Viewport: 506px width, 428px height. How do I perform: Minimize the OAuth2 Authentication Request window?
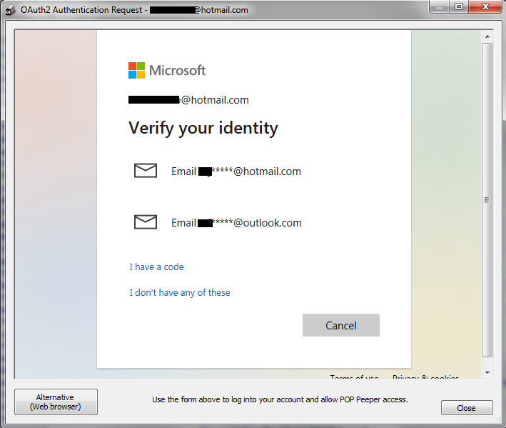tap(439, 6)
